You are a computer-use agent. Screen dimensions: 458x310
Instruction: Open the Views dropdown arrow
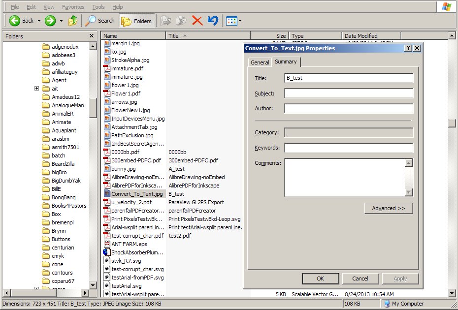[240, 21]
